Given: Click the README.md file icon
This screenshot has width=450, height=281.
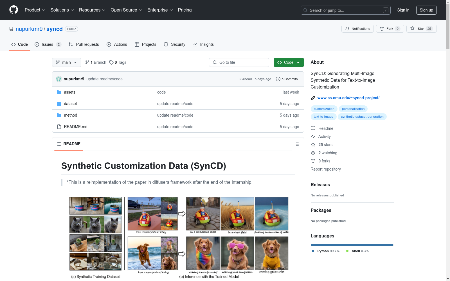Looking at the screenshot, I should [x=59, y=127].
